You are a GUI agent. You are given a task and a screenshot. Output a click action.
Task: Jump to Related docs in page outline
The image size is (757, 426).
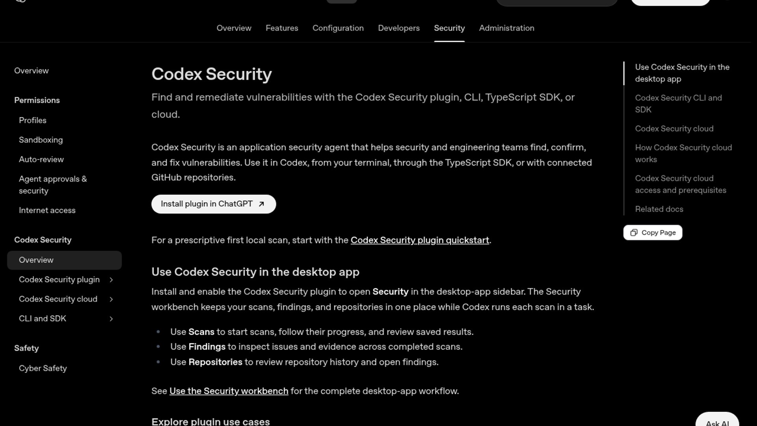coord(659,209)
